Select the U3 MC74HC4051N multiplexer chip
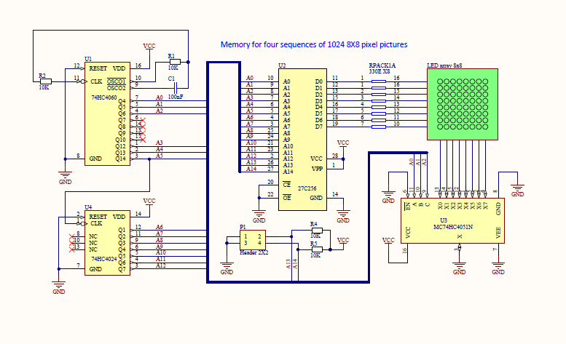The width and height of the screenshot is (566, 344). [x=452, y=220]
